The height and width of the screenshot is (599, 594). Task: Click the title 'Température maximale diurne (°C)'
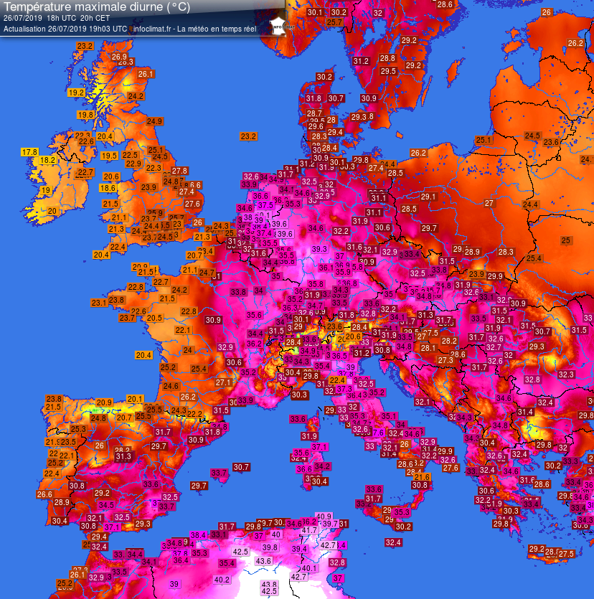(97, 7)
